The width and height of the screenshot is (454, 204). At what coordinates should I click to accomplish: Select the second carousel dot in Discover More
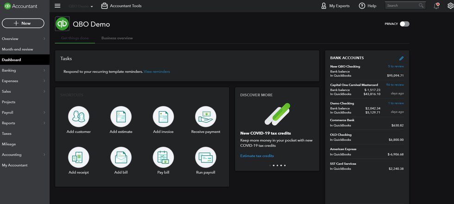(273, 165)
